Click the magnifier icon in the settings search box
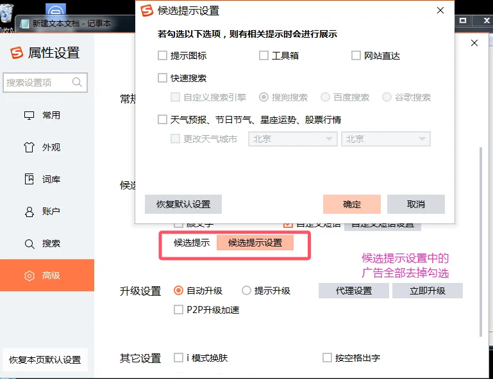This screenshot has width=493, height=379. [x=77, y=83]
